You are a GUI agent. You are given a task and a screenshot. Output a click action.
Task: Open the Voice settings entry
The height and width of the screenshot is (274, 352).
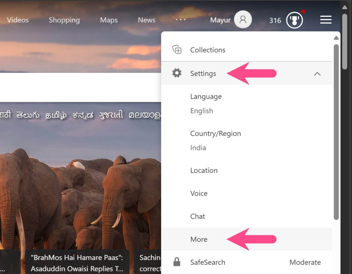(199, 193)
